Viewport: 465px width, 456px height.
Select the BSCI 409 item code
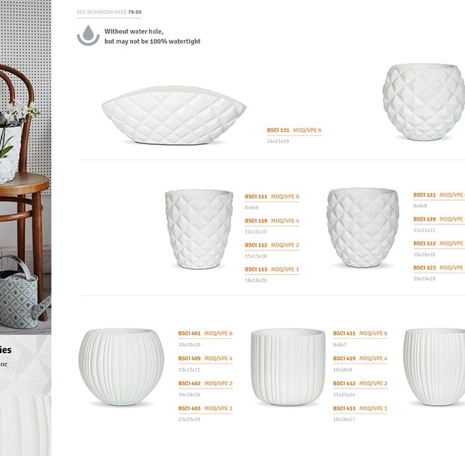189,359
